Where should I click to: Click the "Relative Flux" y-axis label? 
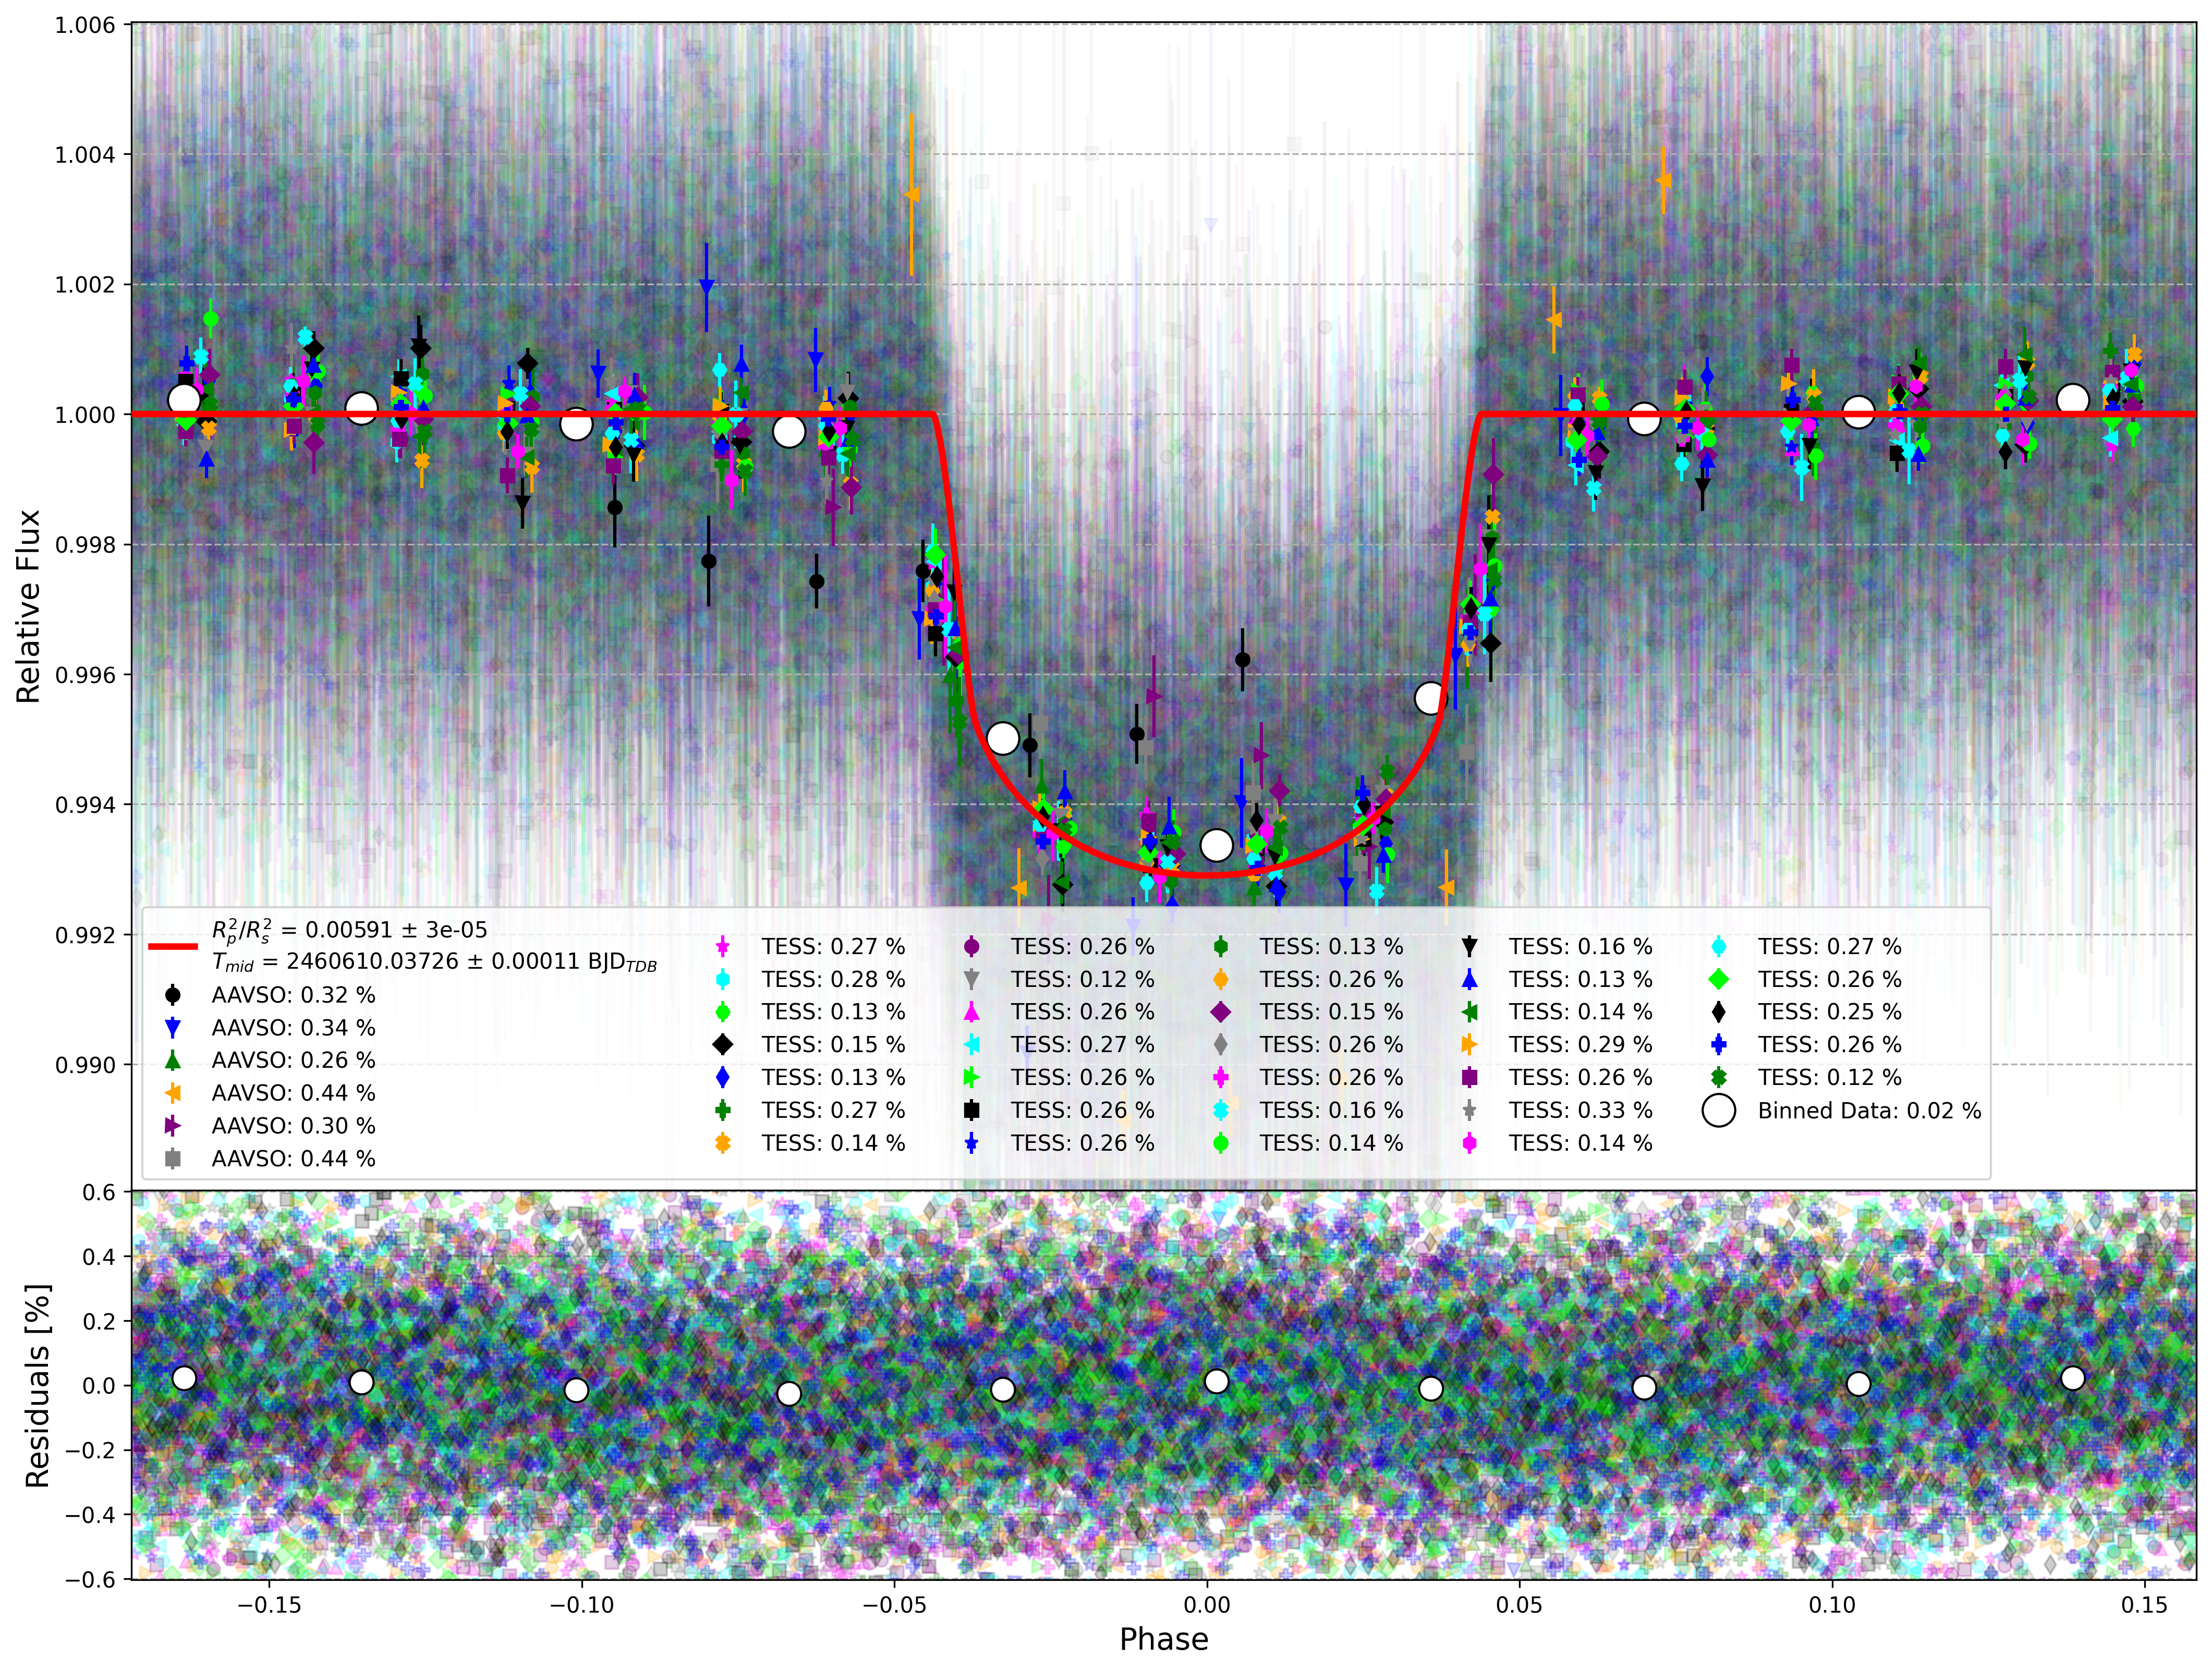click(28, 607)
